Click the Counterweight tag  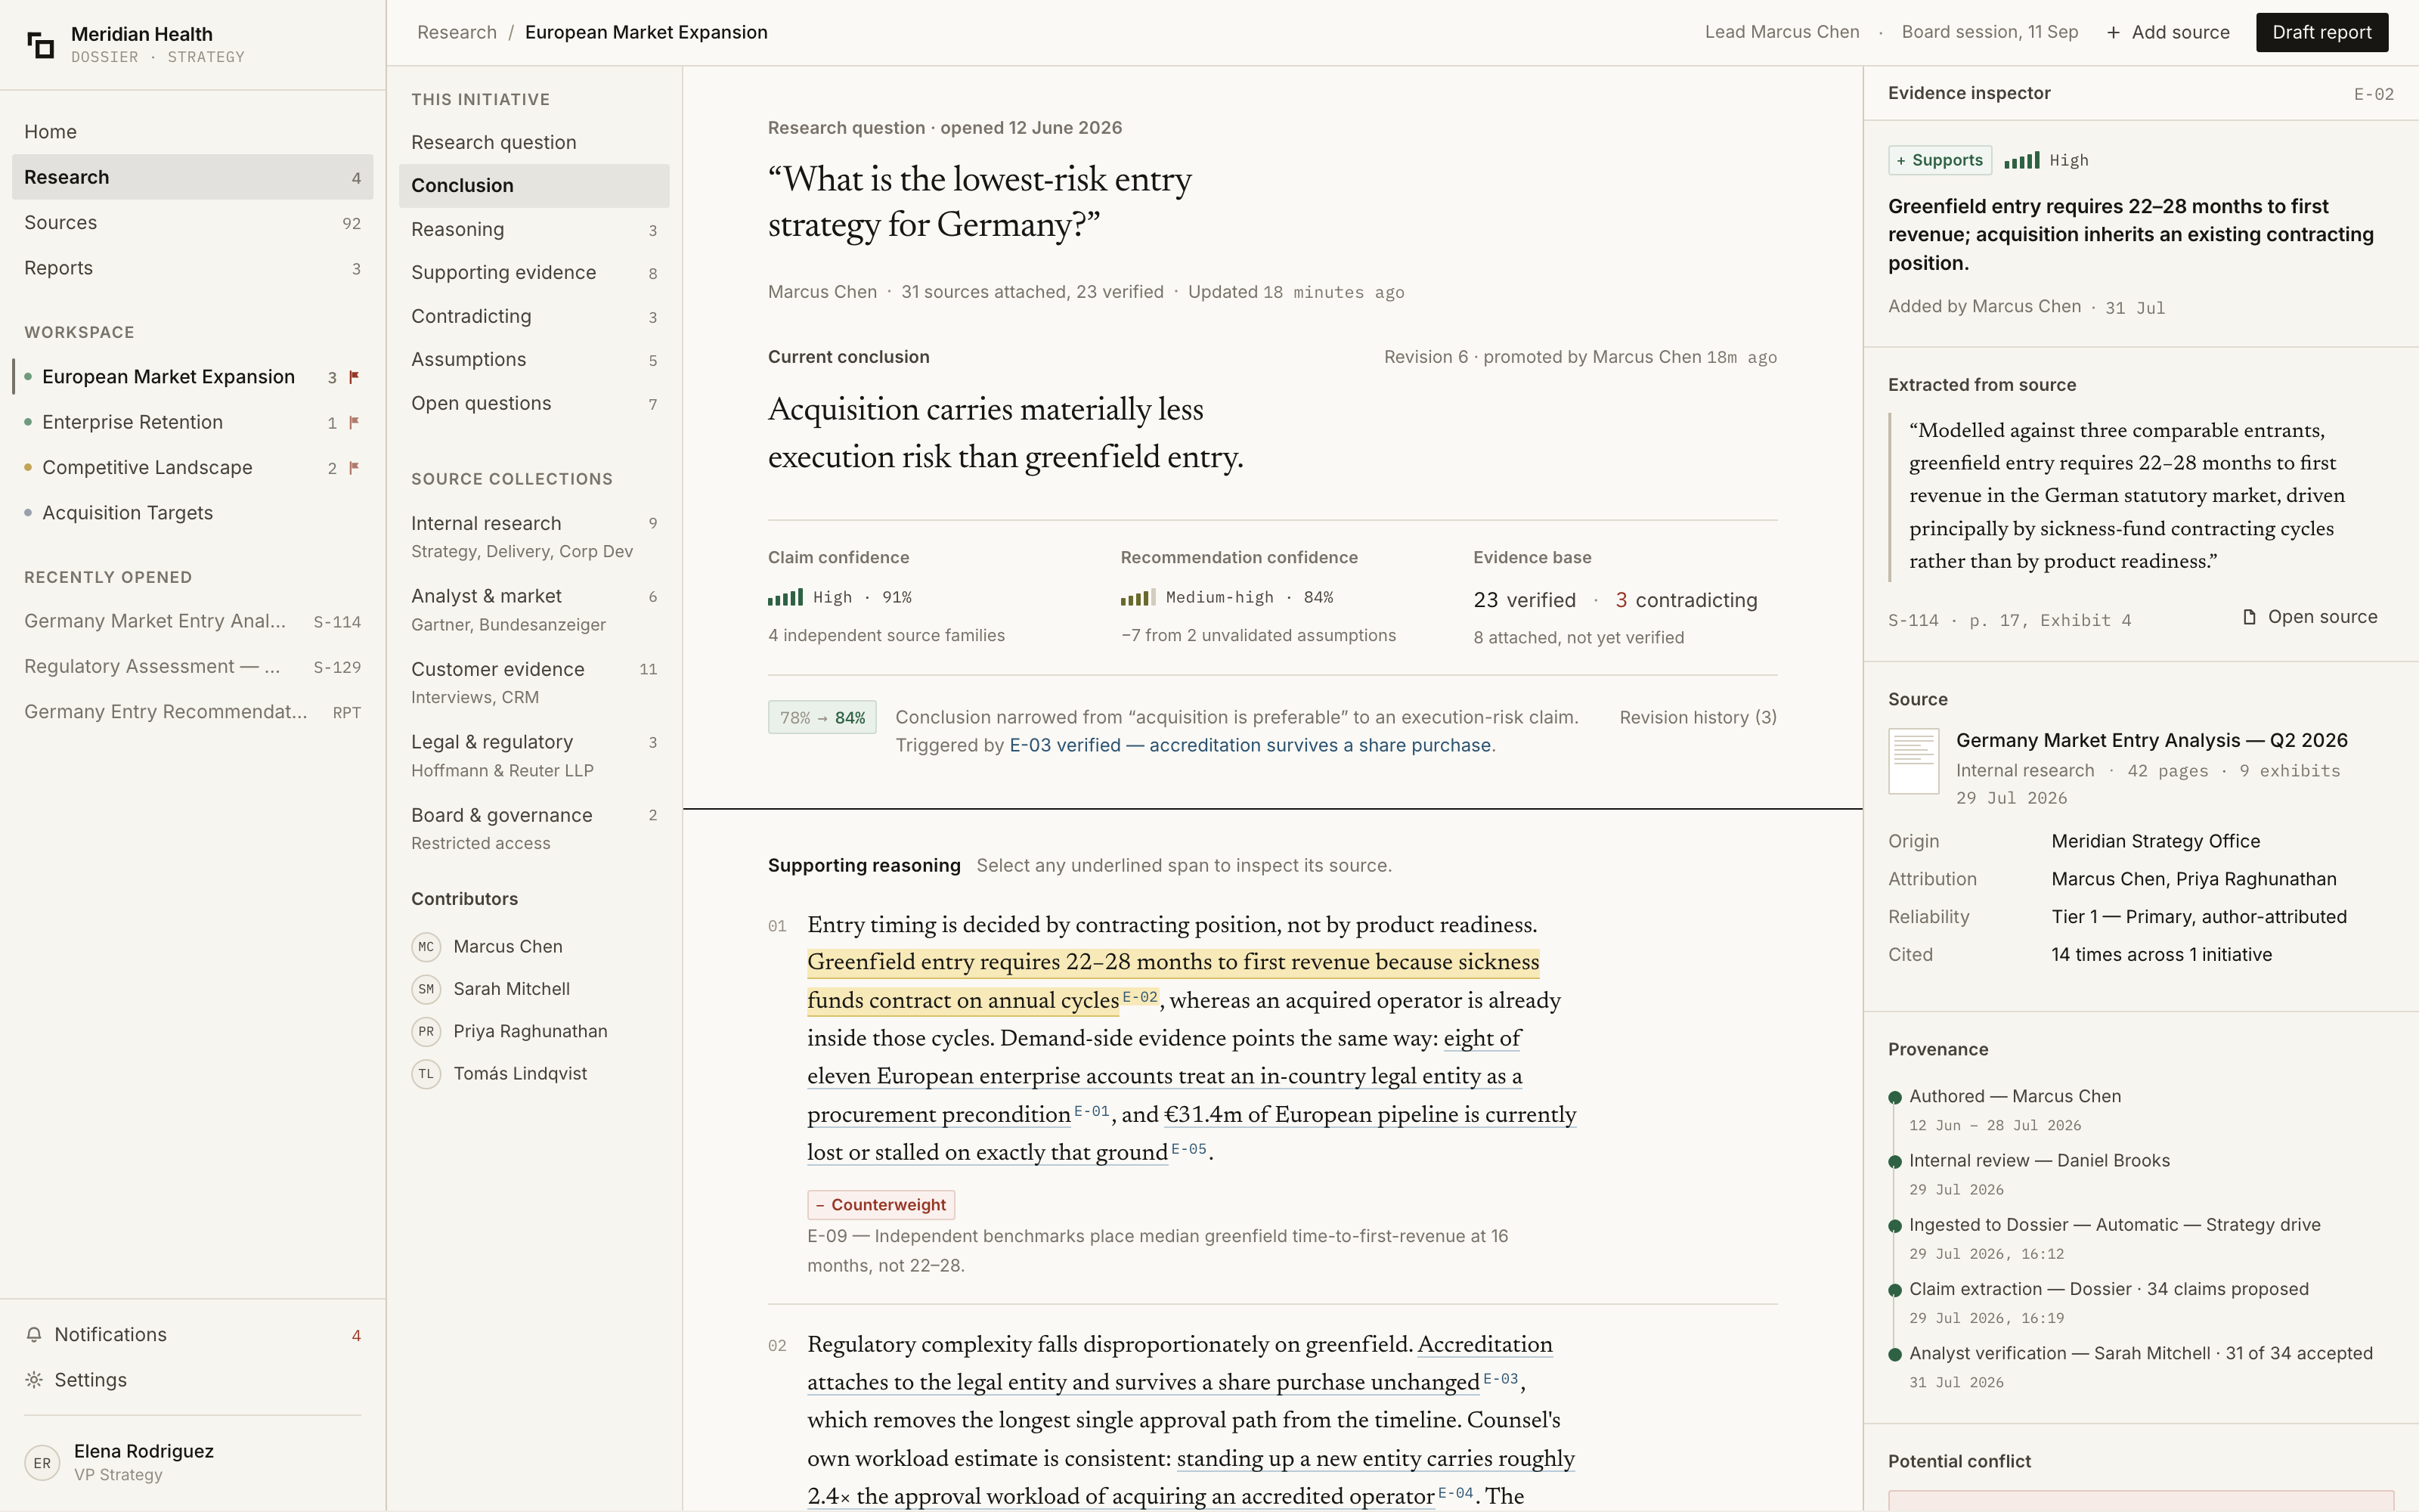click(x=881, y=1204)
